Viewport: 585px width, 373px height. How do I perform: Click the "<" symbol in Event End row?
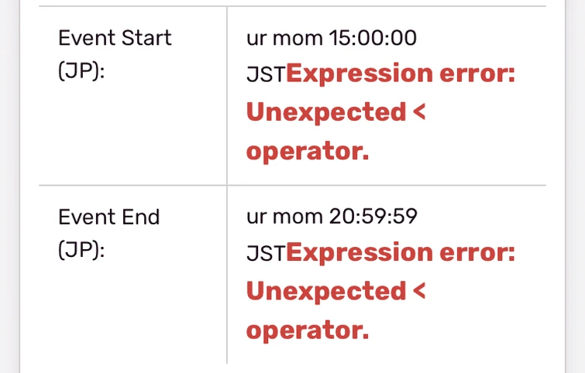[420, 293]
